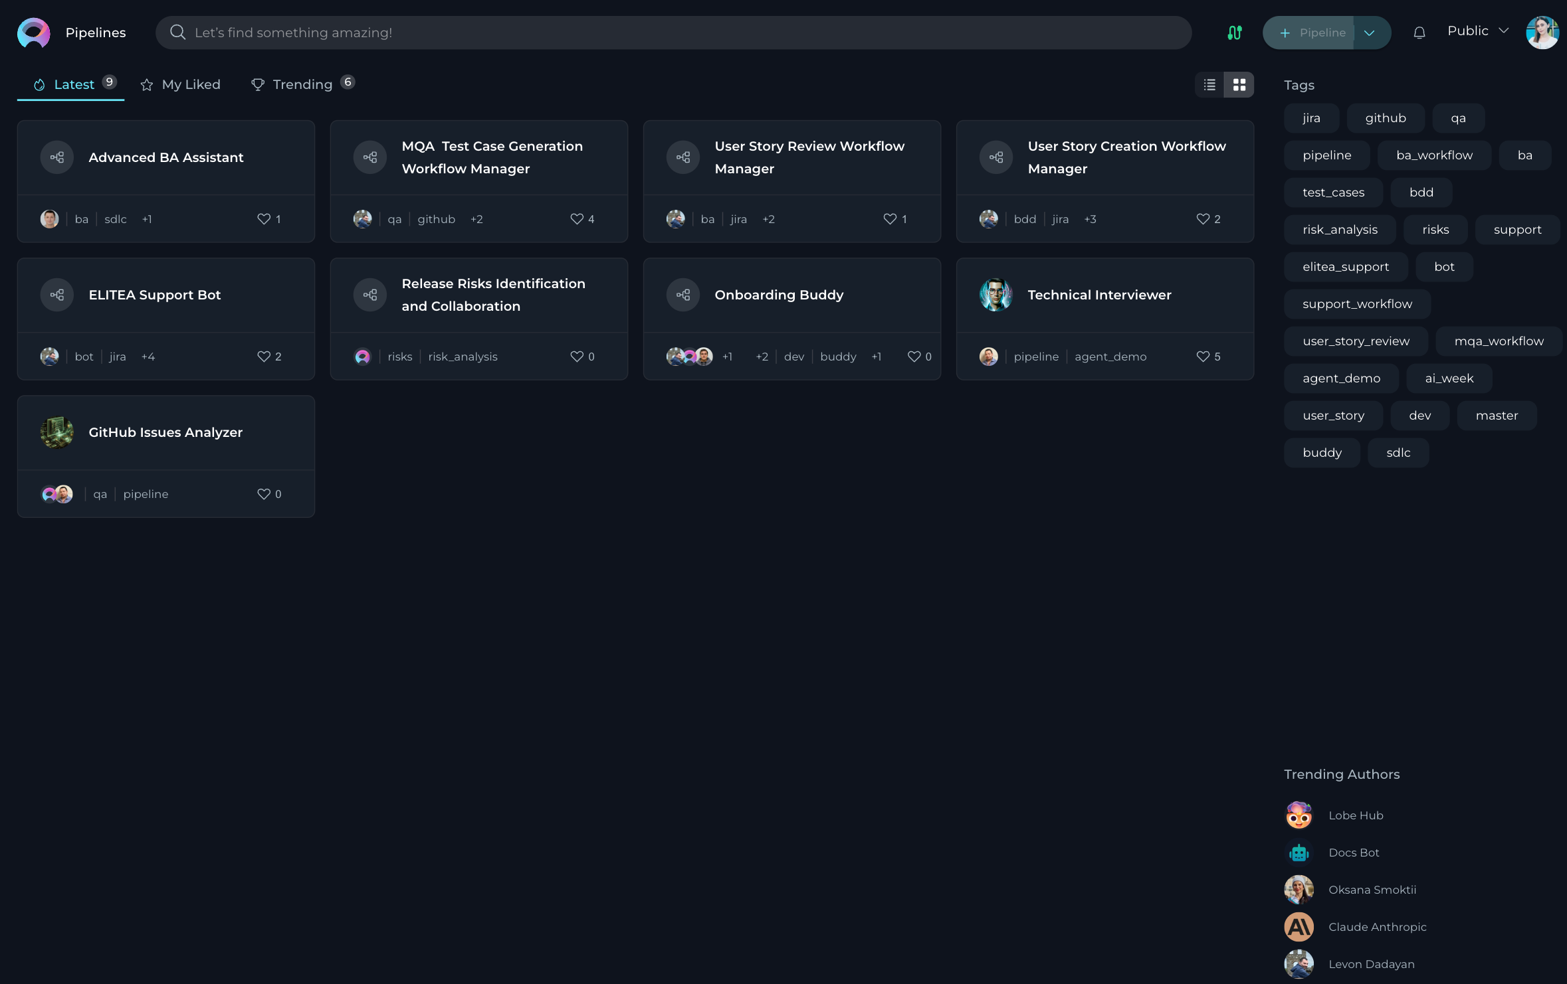Filter by the ai_week tag
Image resolution: width=1567 pixels, height=984 pixels.
(1449, 378)
